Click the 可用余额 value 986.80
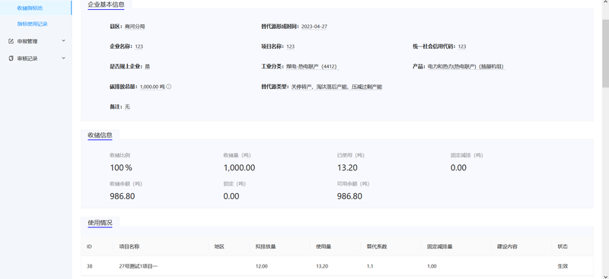 point(349,196)
